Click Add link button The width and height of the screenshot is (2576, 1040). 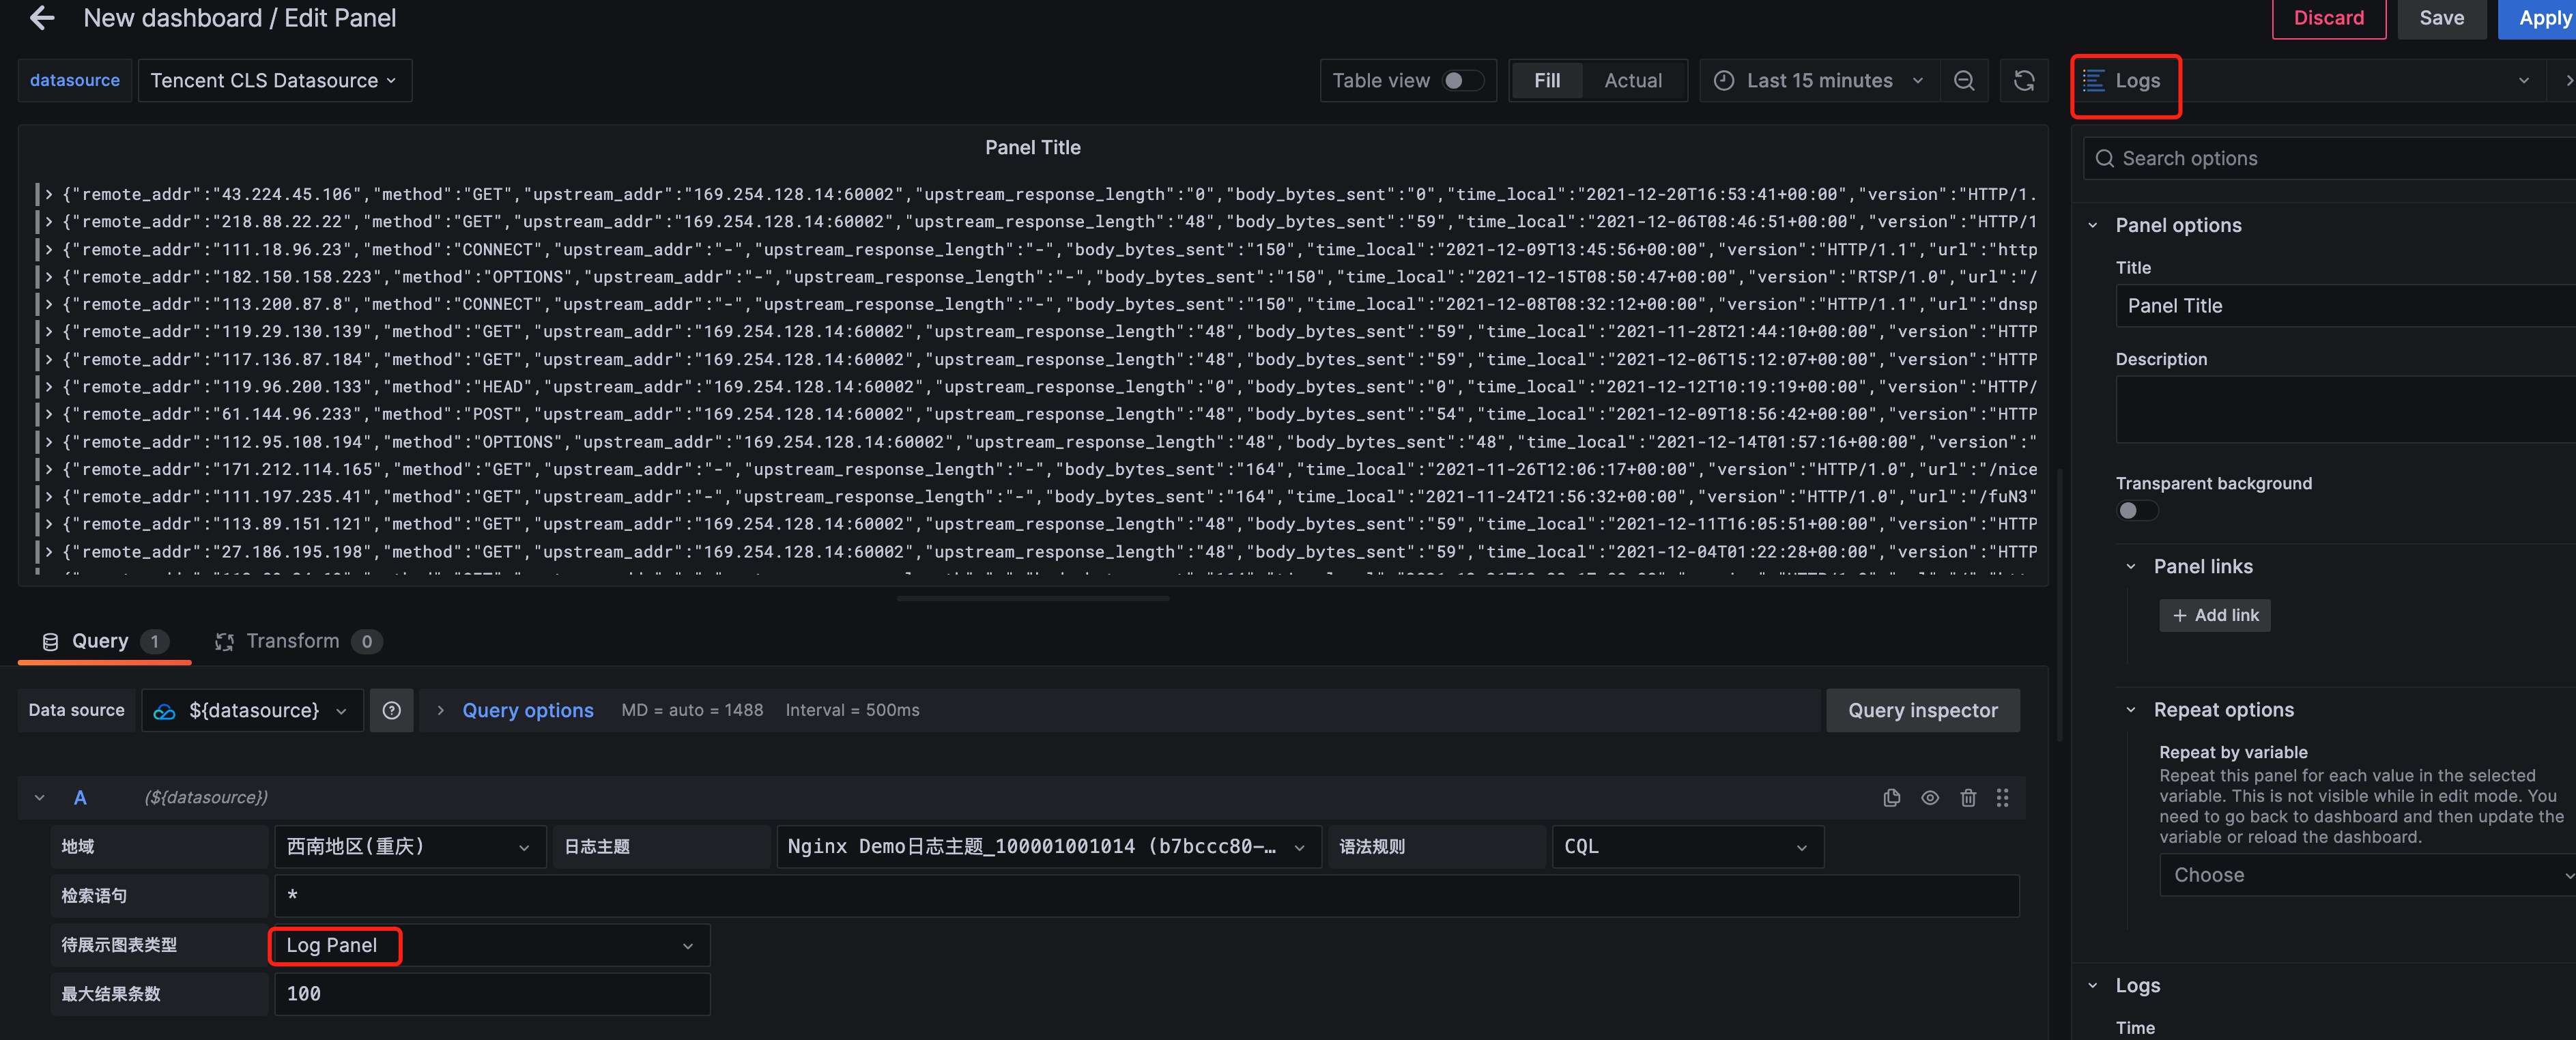2214,615
